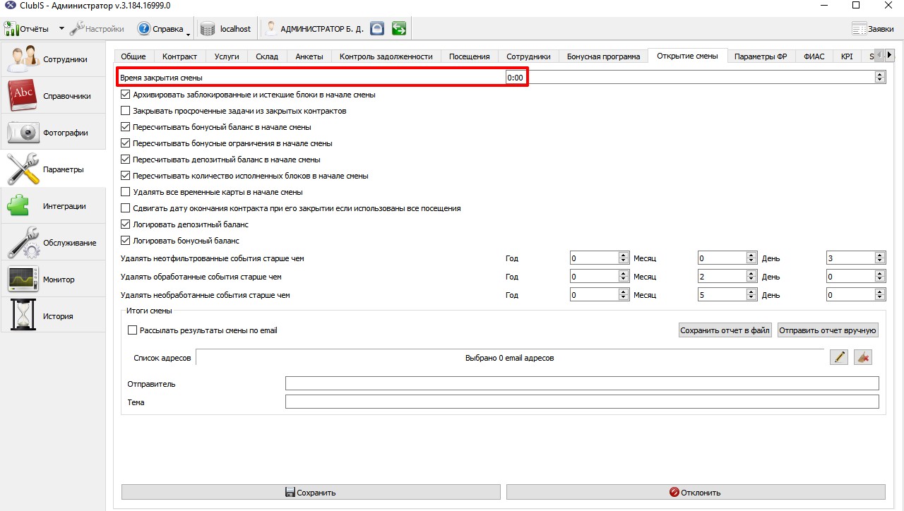The image size is (904, 511).
Task: Click the Отклонить button
Action: 696,493
